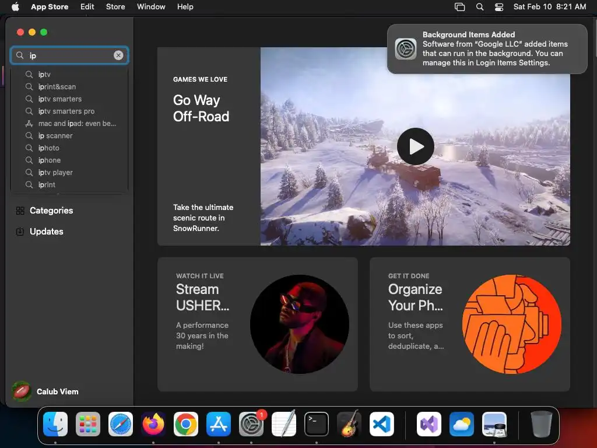Minimize the App Store window
This screenshot has height=448, width=597.
pos(32,32)
